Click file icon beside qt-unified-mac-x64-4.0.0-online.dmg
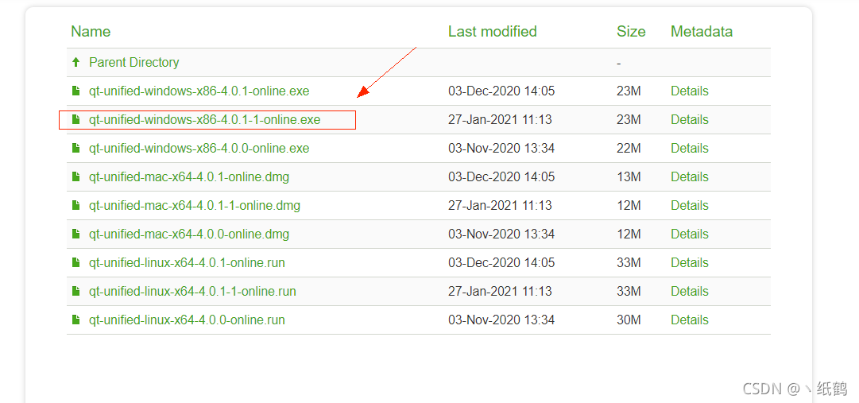The image size is (859, 403). [x=76, y=234]
